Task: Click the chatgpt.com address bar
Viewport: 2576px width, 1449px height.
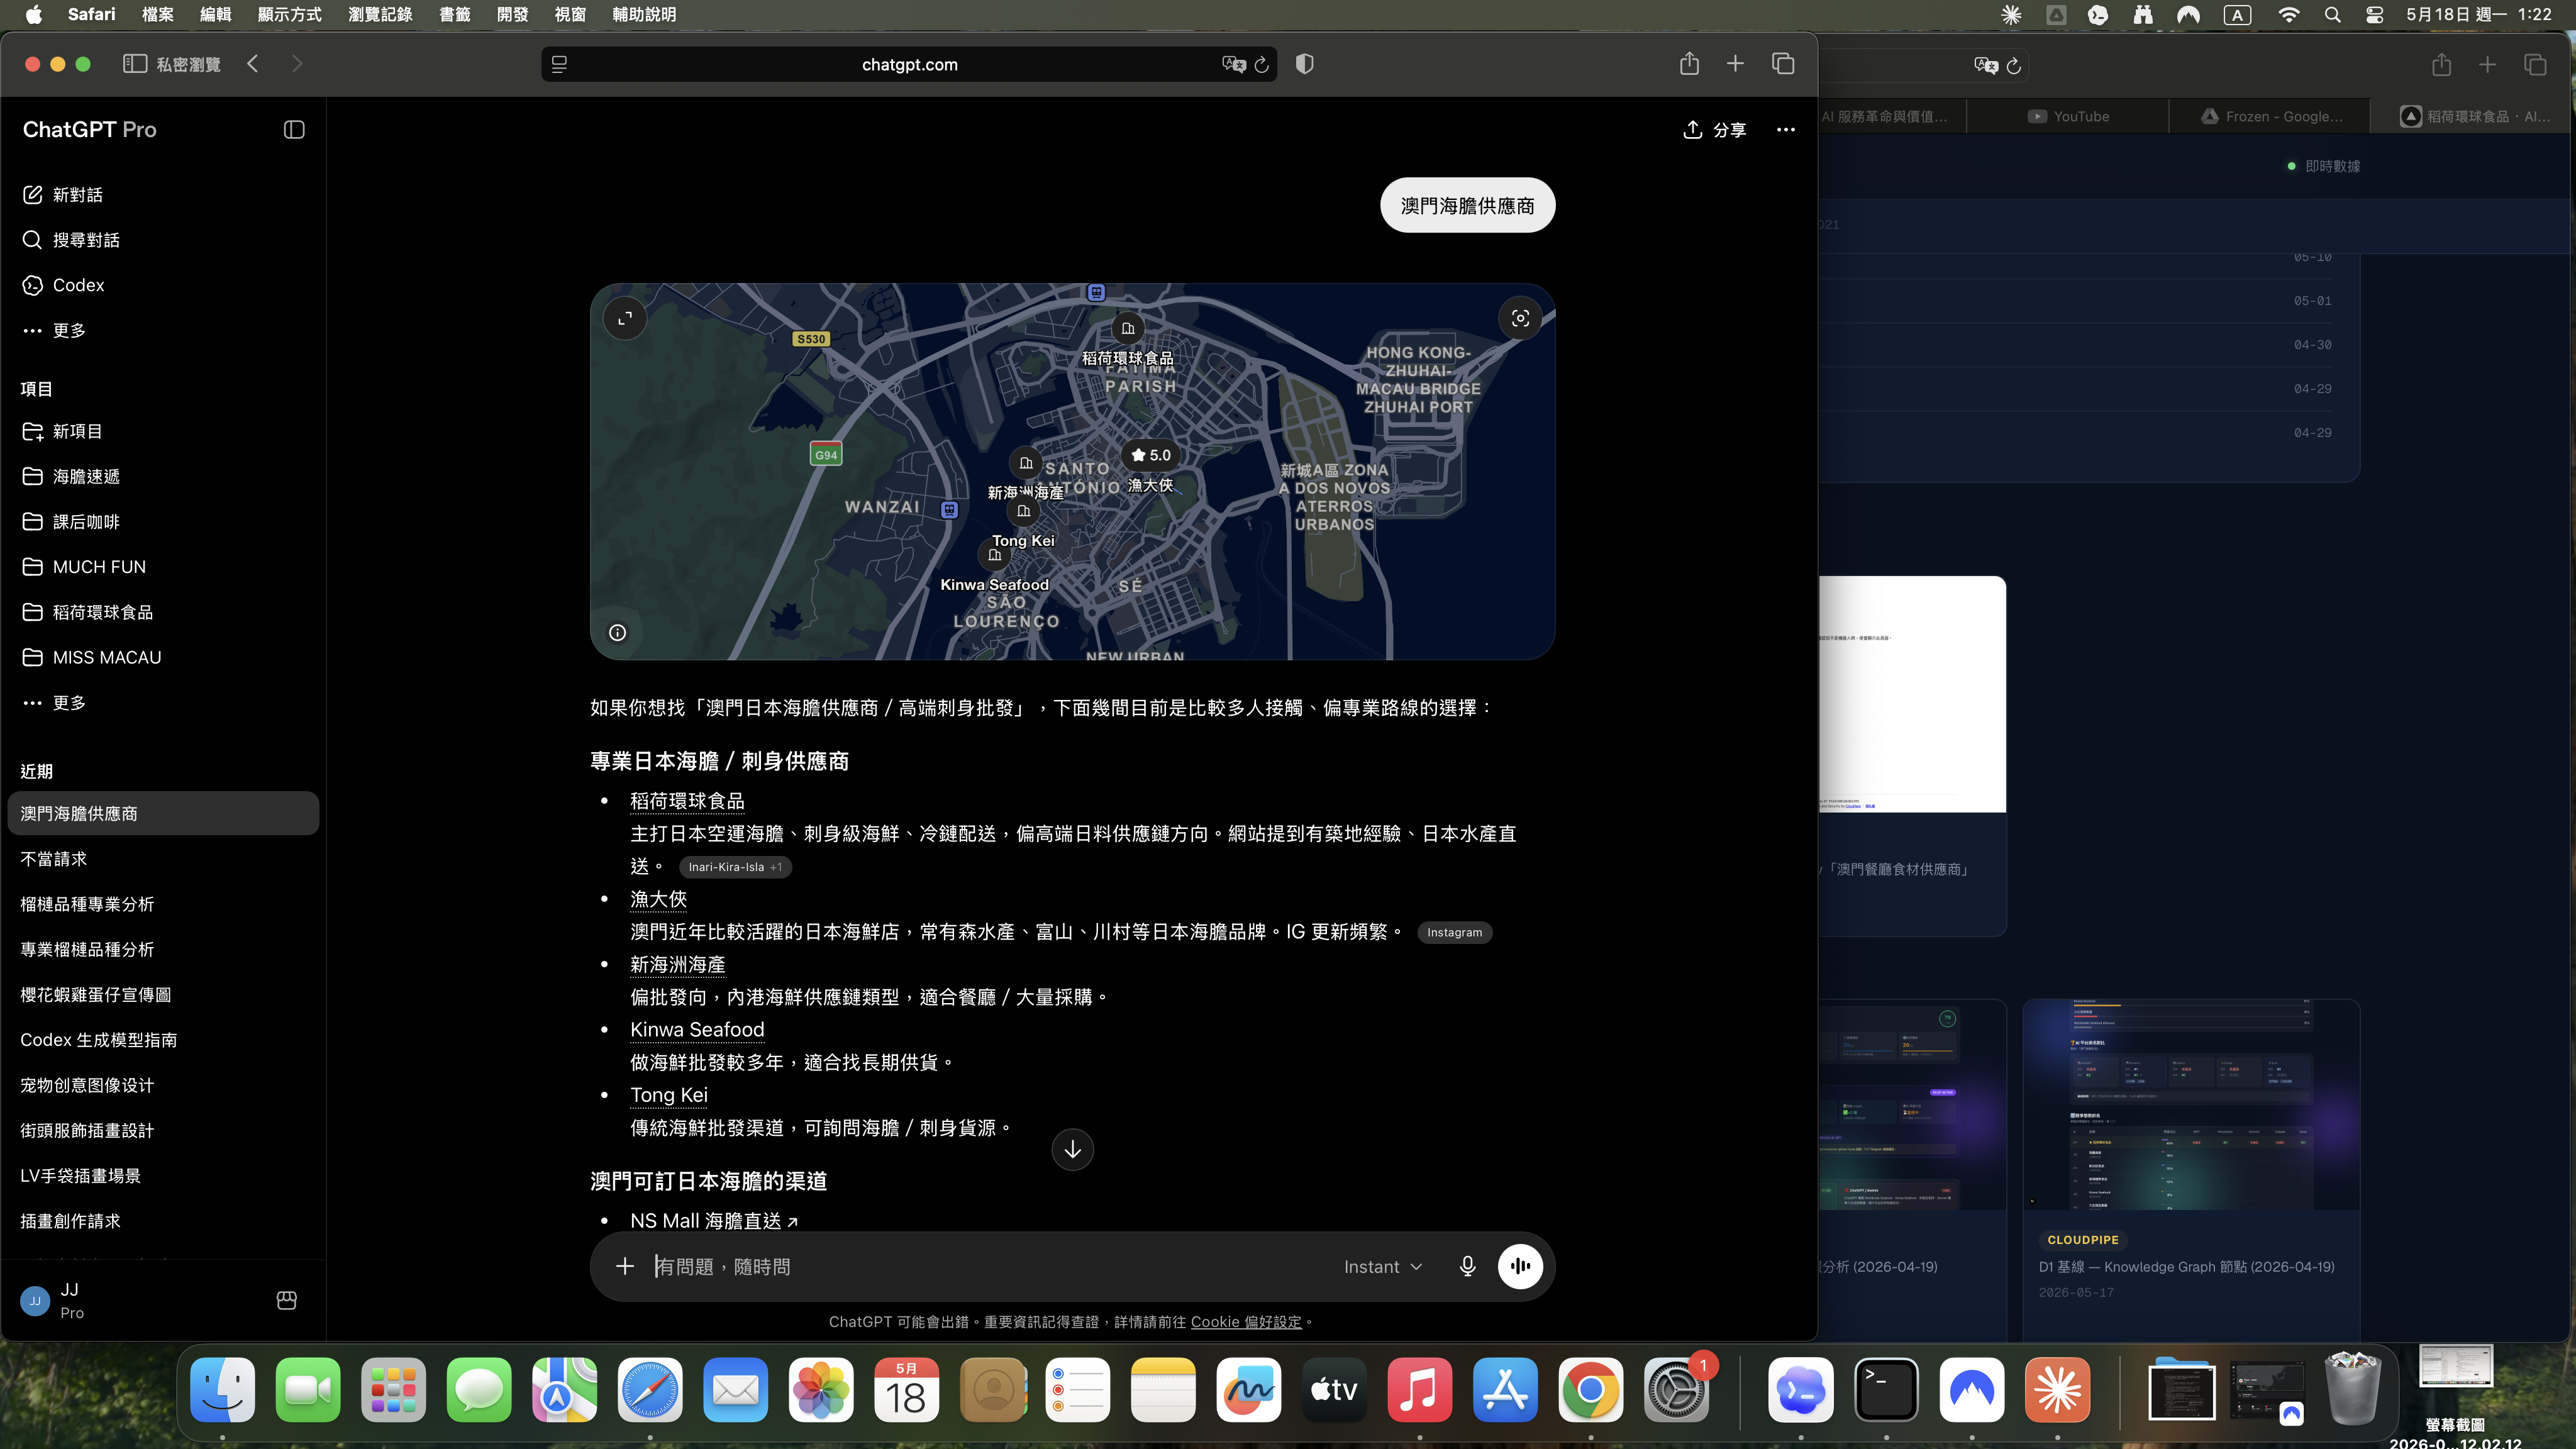Action: point(909,64)
